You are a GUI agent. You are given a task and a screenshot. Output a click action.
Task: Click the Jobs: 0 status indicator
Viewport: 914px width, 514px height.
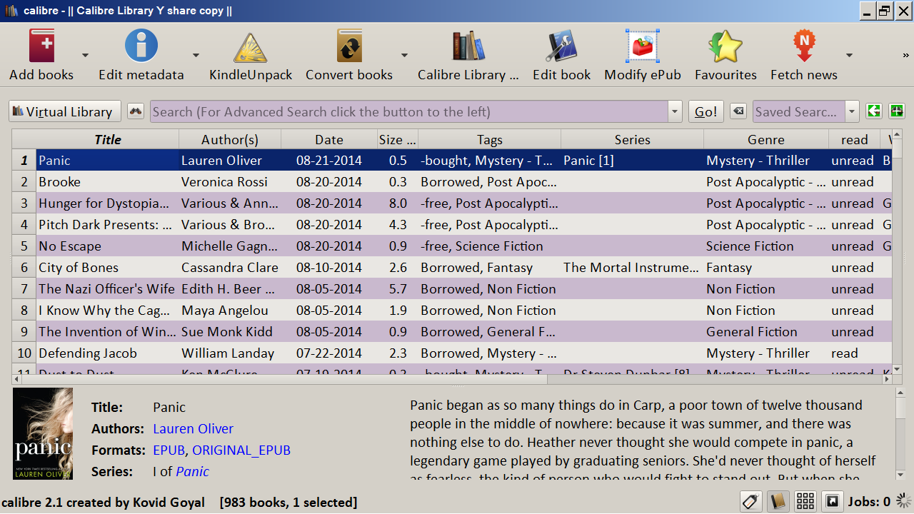869,502
